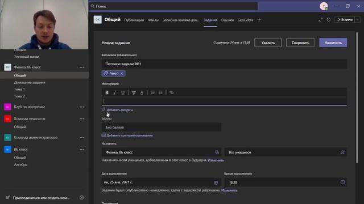Open the Файлы tab
364x204 pixels.
point(153,20)
